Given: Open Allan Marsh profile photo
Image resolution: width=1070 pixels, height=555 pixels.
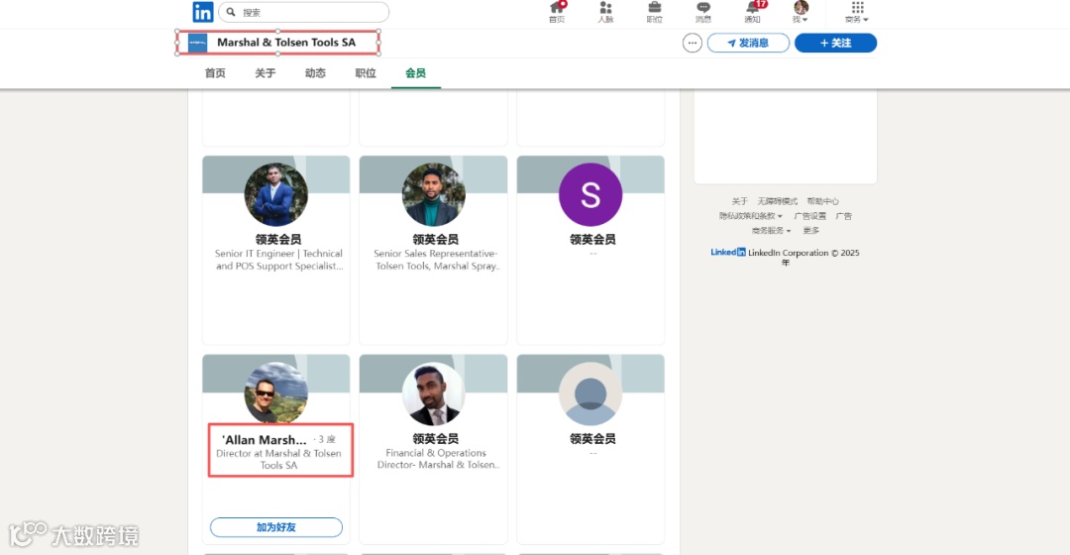Looking at the screenshot, I should click(275, 393).
